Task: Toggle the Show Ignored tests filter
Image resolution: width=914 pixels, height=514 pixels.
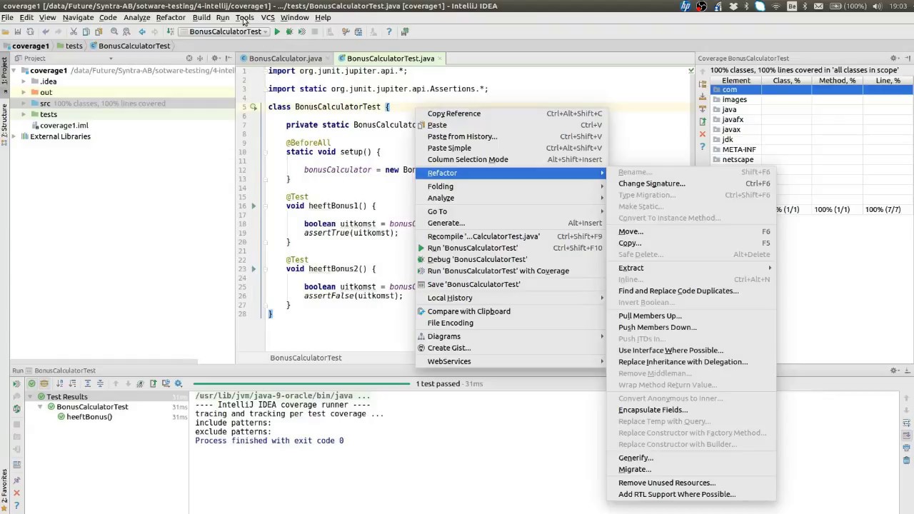Action: [x=44, y=383]
